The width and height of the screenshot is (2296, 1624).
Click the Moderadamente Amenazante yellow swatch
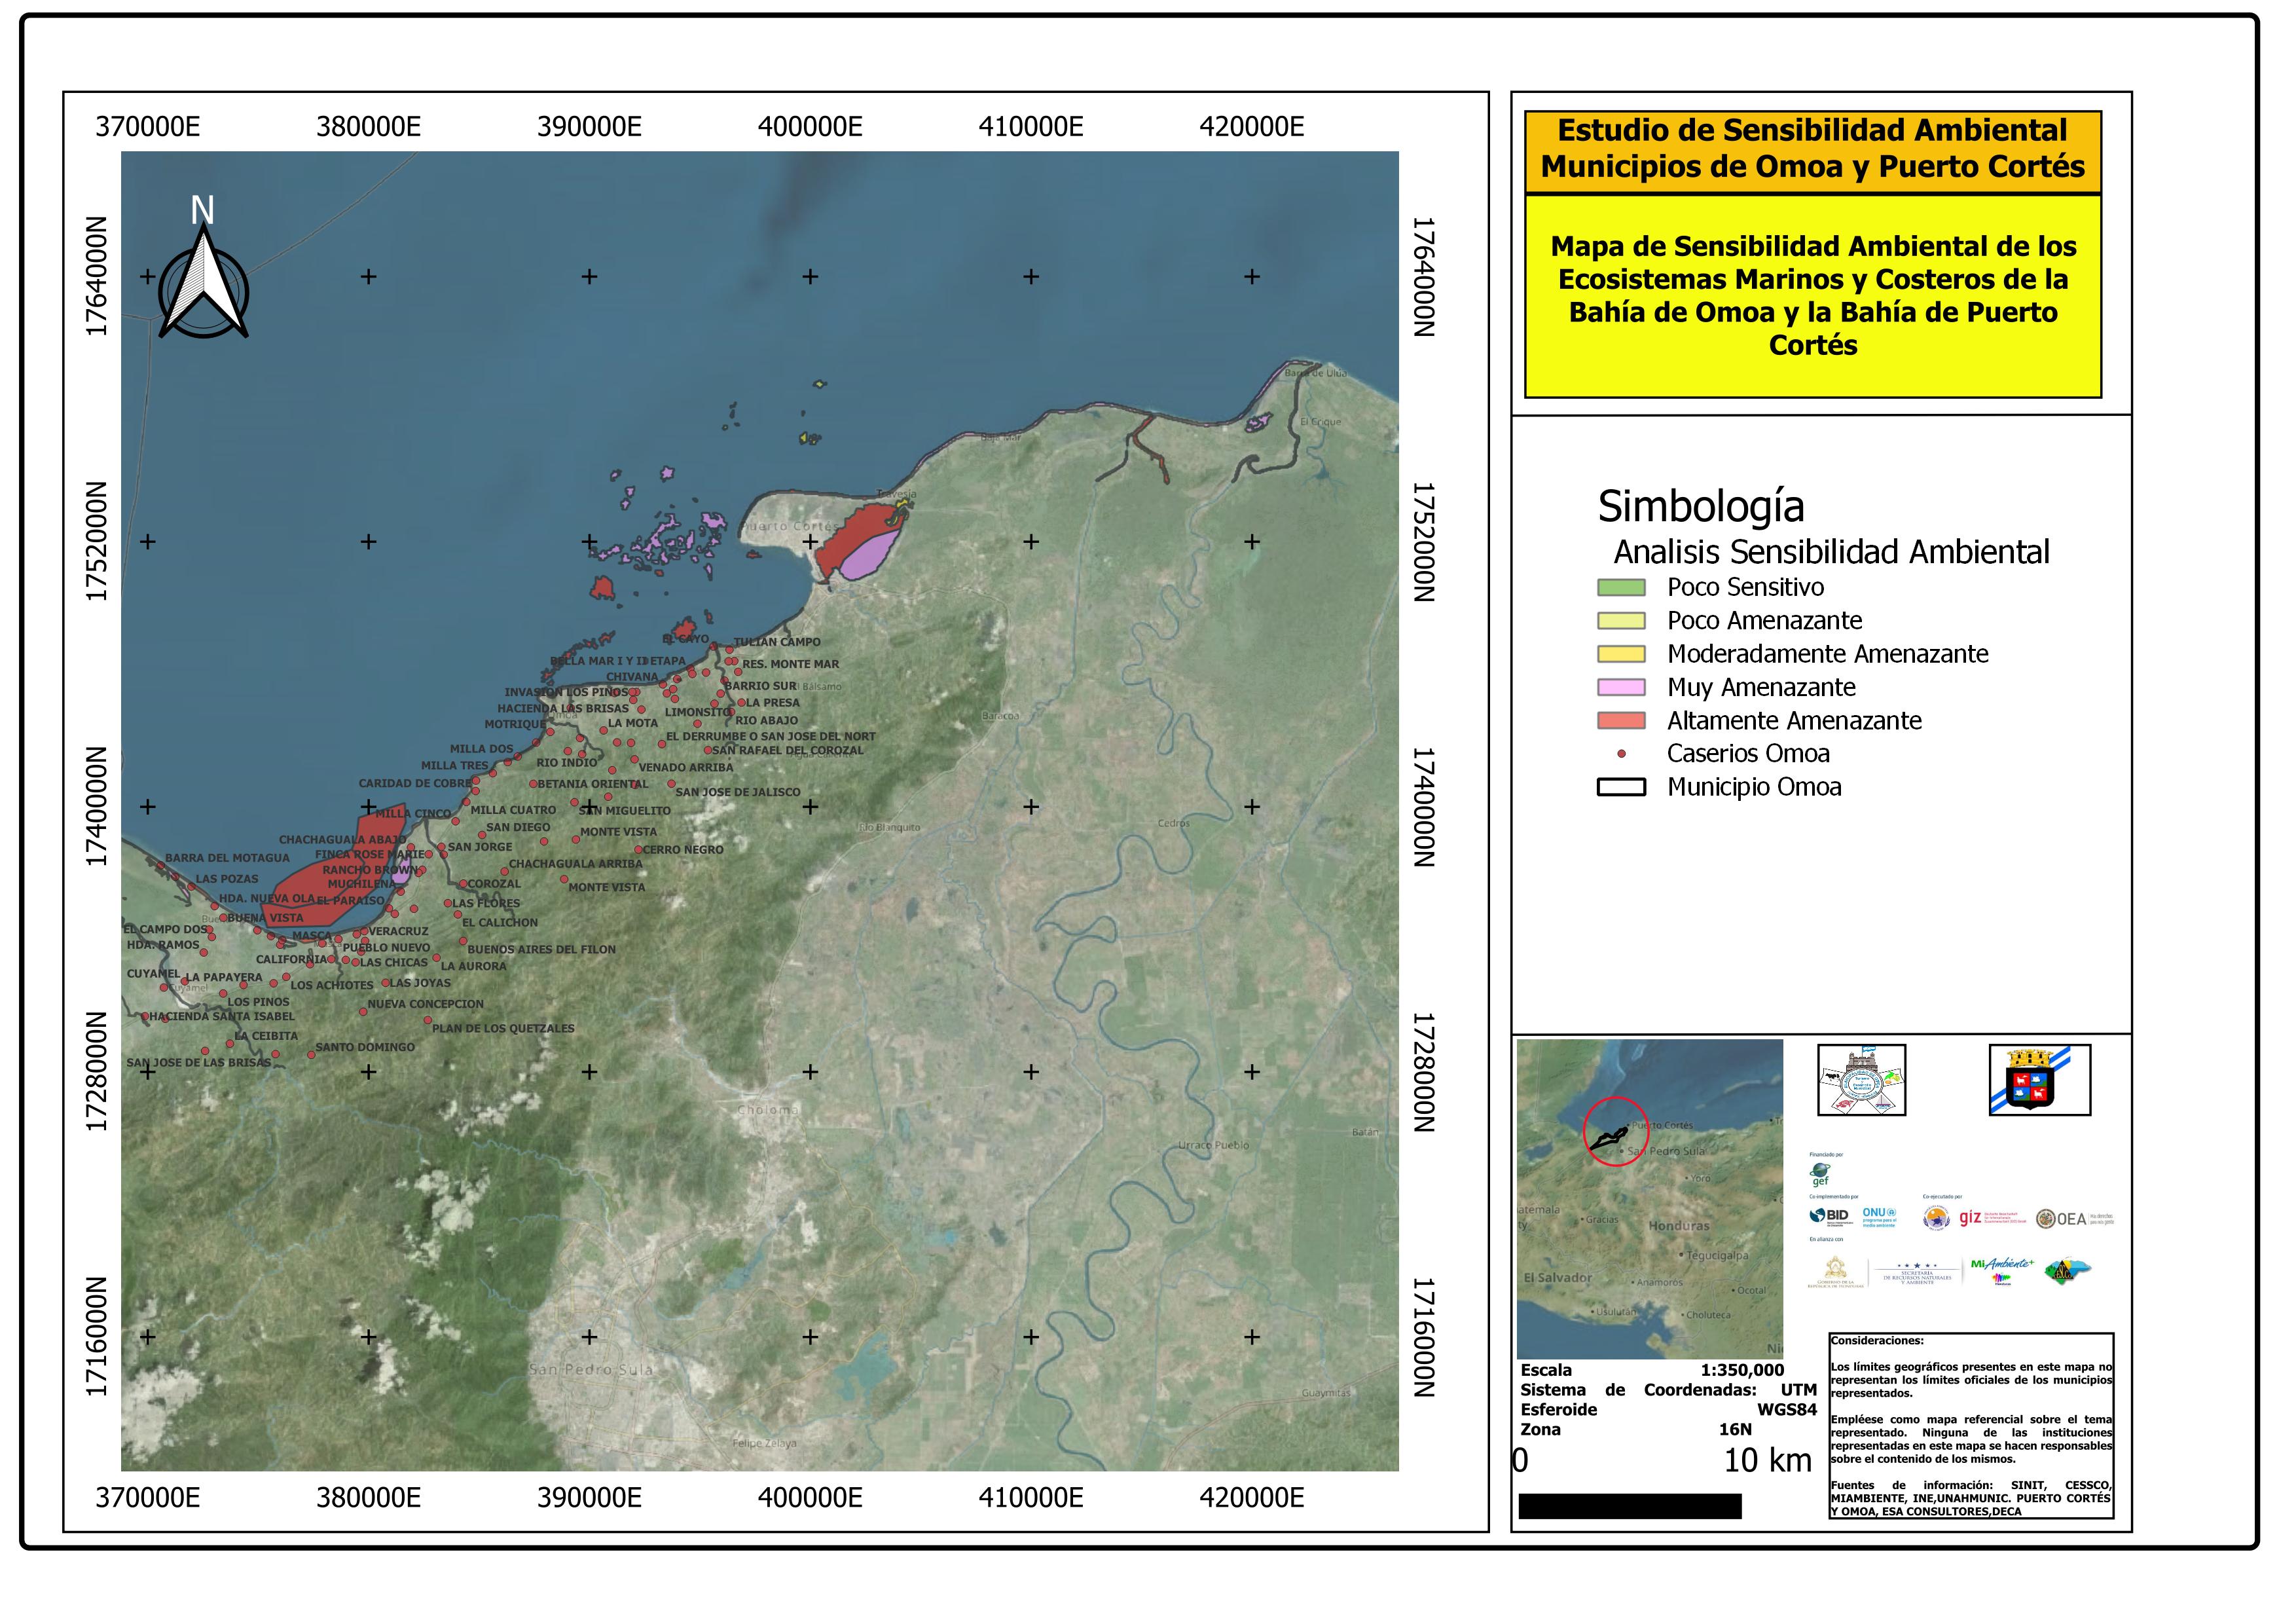coord(1621,654)
